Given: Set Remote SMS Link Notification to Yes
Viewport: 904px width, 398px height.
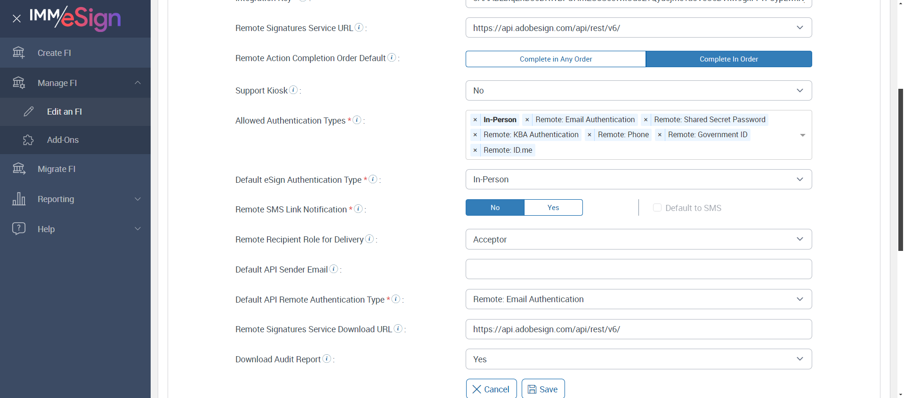Looking at the screenshot, I should (553, 208).
